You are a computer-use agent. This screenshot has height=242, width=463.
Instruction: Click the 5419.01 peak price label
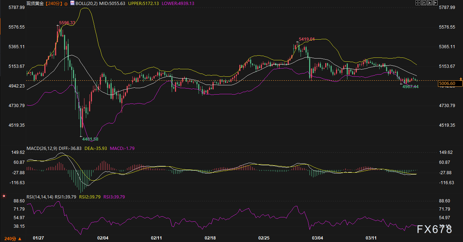tap(307, 39)
